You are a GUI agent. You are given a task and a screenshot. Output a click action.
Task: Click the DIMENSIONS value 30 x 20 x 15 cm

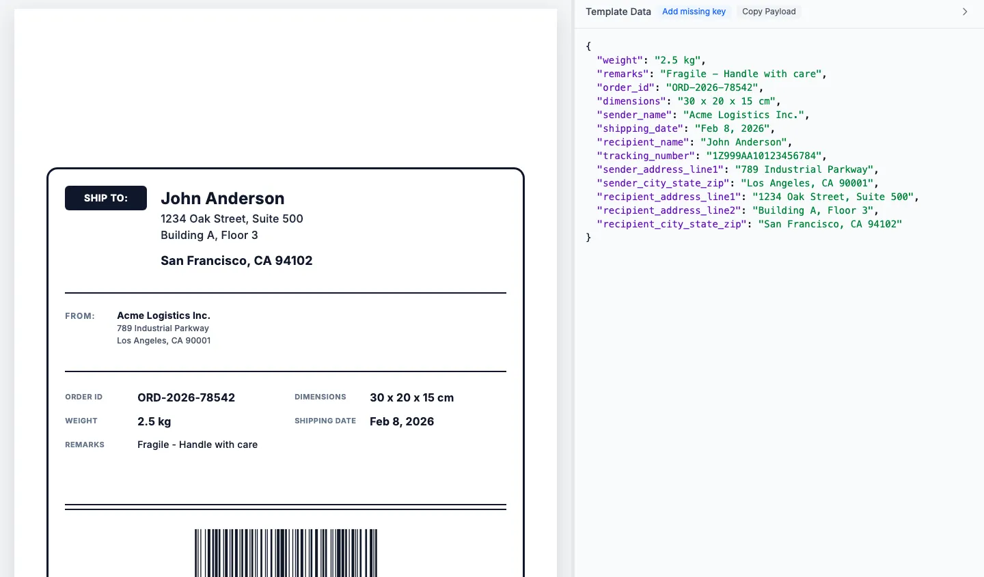coord(411,397)
